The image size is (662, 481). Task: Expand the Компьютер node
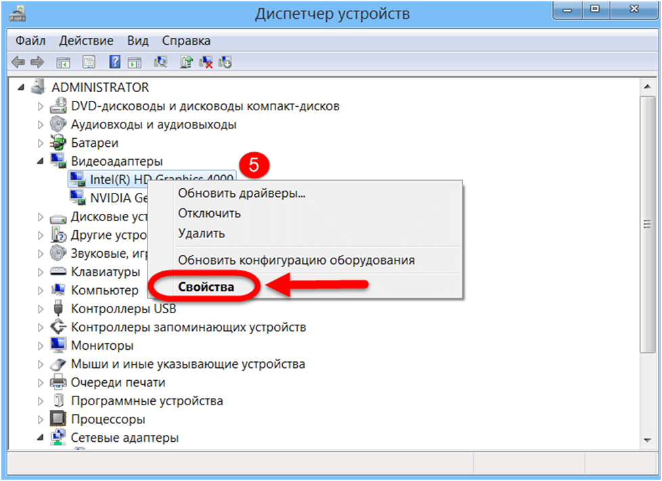pos(41,290)
